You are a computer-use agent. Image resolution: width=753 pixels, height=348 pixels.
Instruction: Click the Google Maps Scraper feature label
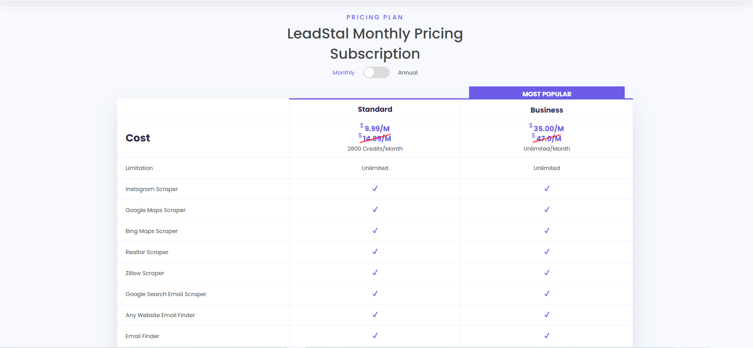coord(155,210)
